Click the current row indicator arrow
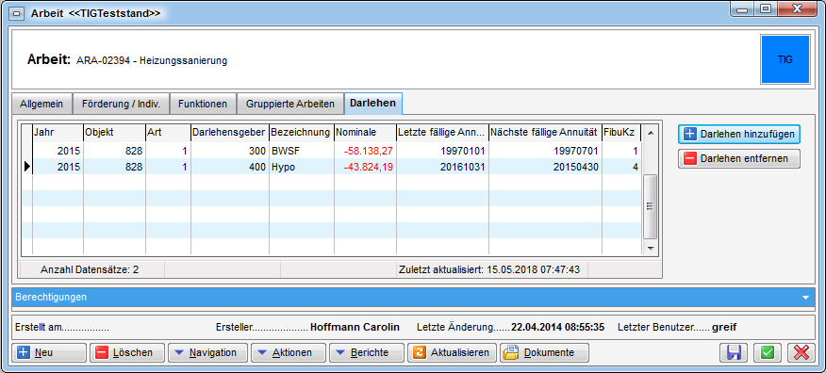Screen dimensions: 826x373 tap(26, 167)
